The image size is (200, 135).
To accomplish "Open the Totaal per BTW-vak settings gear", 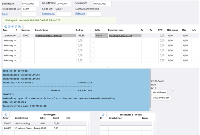I will tap(103, 115).
